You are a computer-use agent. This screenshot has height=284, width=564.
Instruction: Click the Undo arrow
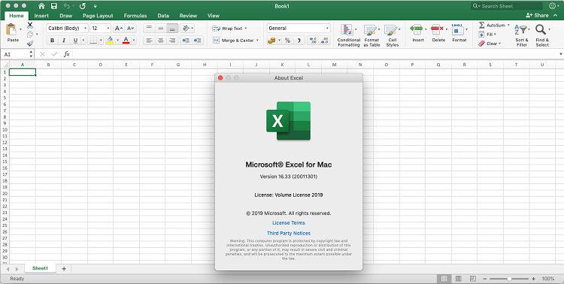click(66, 6)
